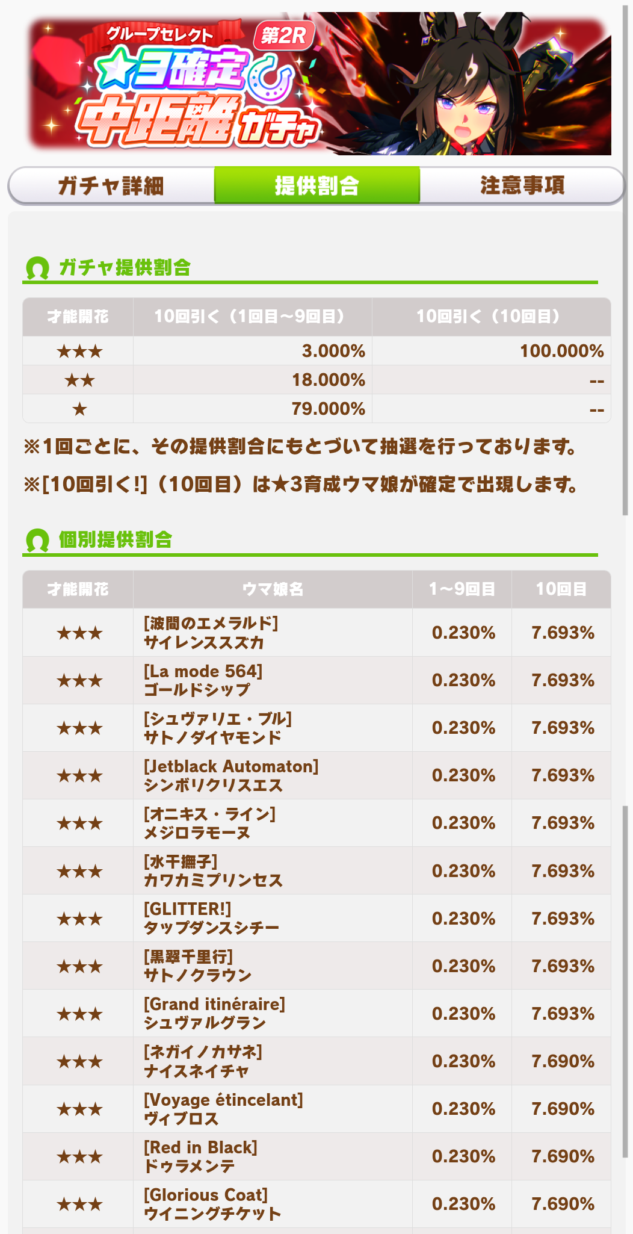Click horseshoe icon beside 個別提供割合 heading
Viewport: 633px width, 1234px height.
pos(37,540)
